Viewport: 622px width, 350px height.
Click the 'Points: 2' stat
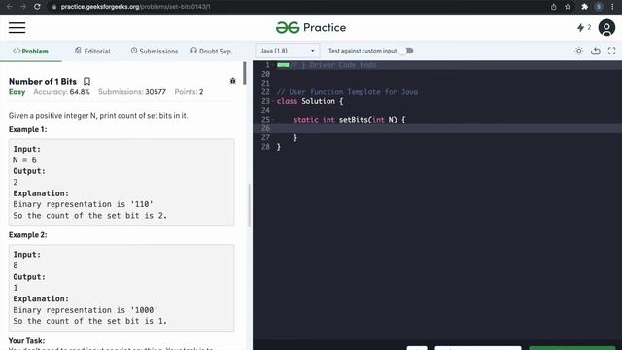click(189, 92)
